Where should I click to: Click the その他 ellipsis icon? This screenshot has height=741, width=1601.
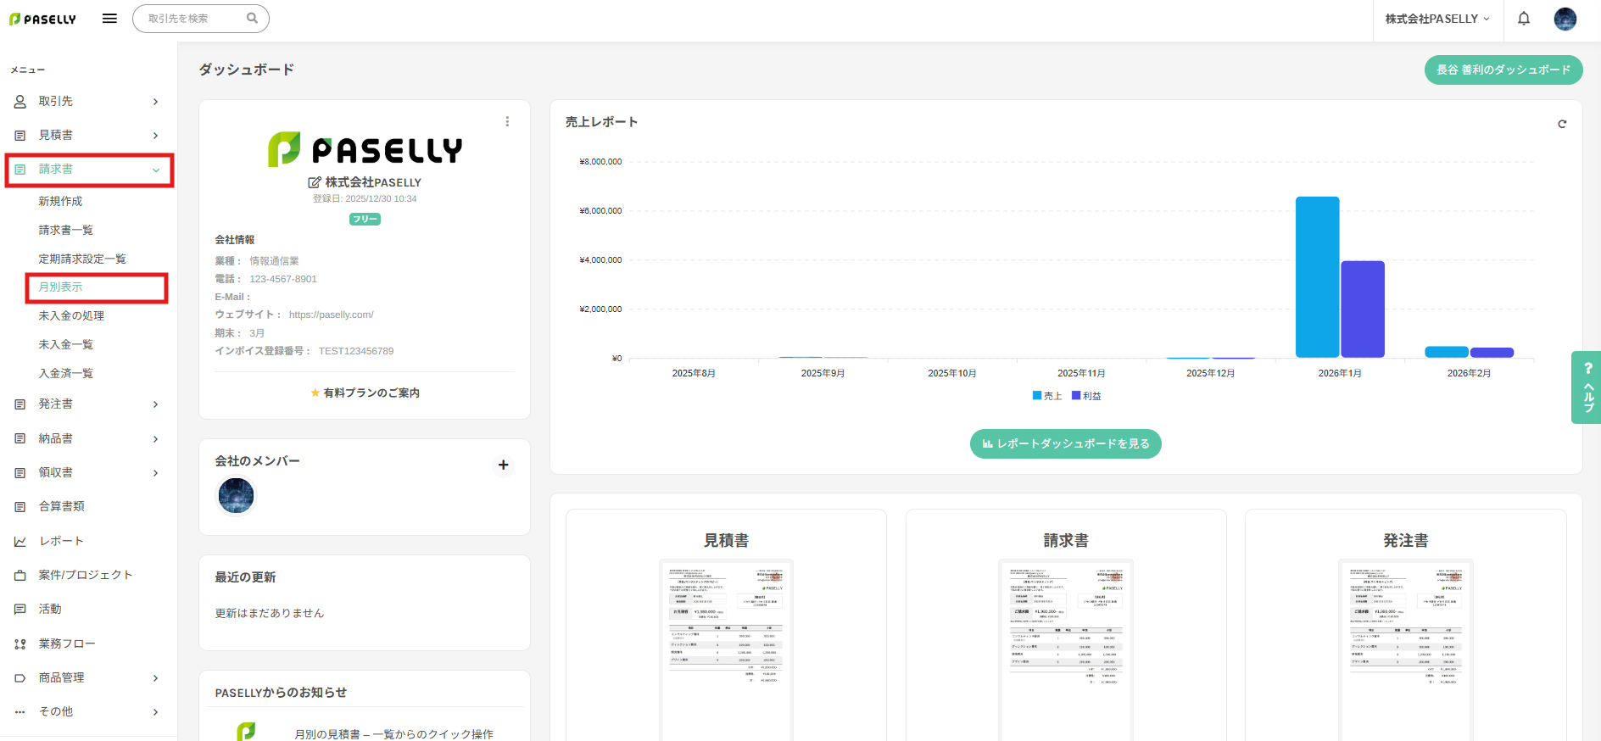[20, 712]
